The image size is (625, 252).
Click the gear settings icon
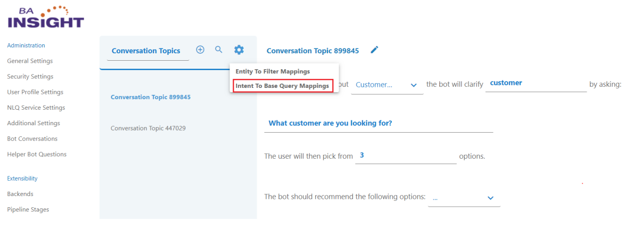point(239,50)
